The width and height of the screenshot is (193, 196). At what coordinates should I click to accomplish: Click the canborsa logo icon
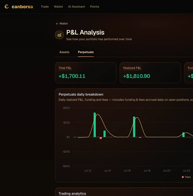pos(7,7)
